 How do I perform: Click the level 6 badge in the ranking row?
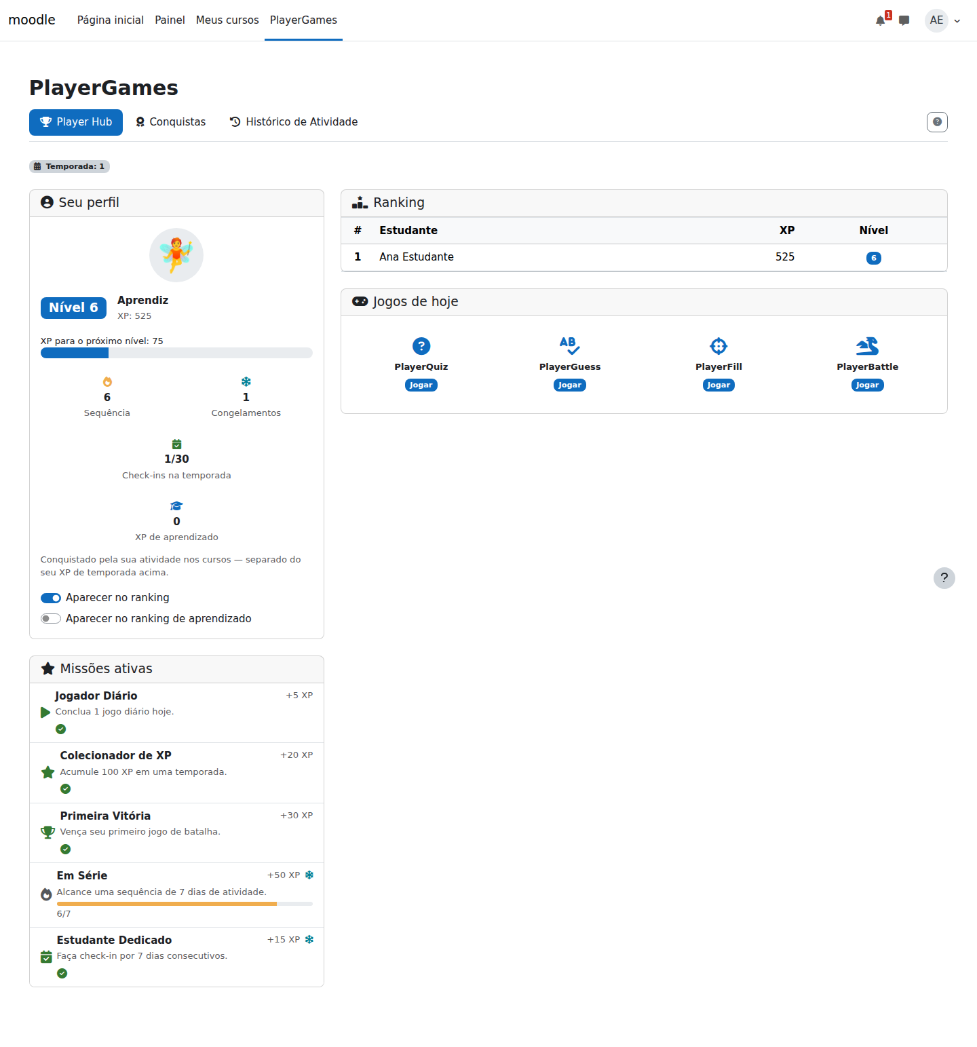[x=874, y=258]
